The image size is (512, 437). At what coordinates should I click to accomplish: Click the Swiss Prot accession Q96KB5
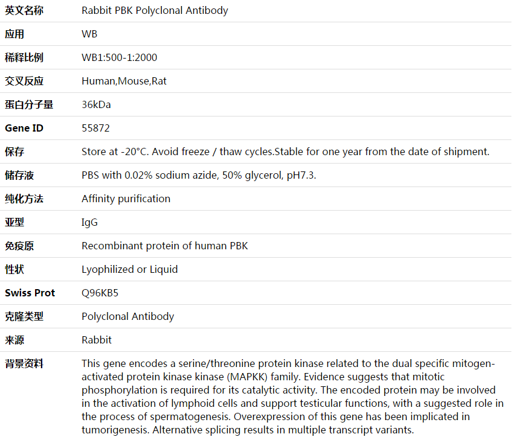100,293
